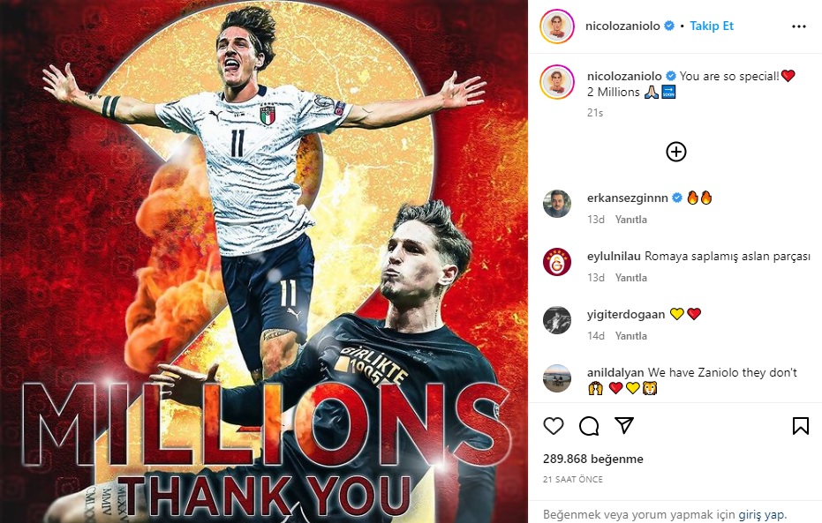The image size is (822, 523).
Task: Reply to yigiterdogaan's comment via Yanıtla
Action: point(630,335)
